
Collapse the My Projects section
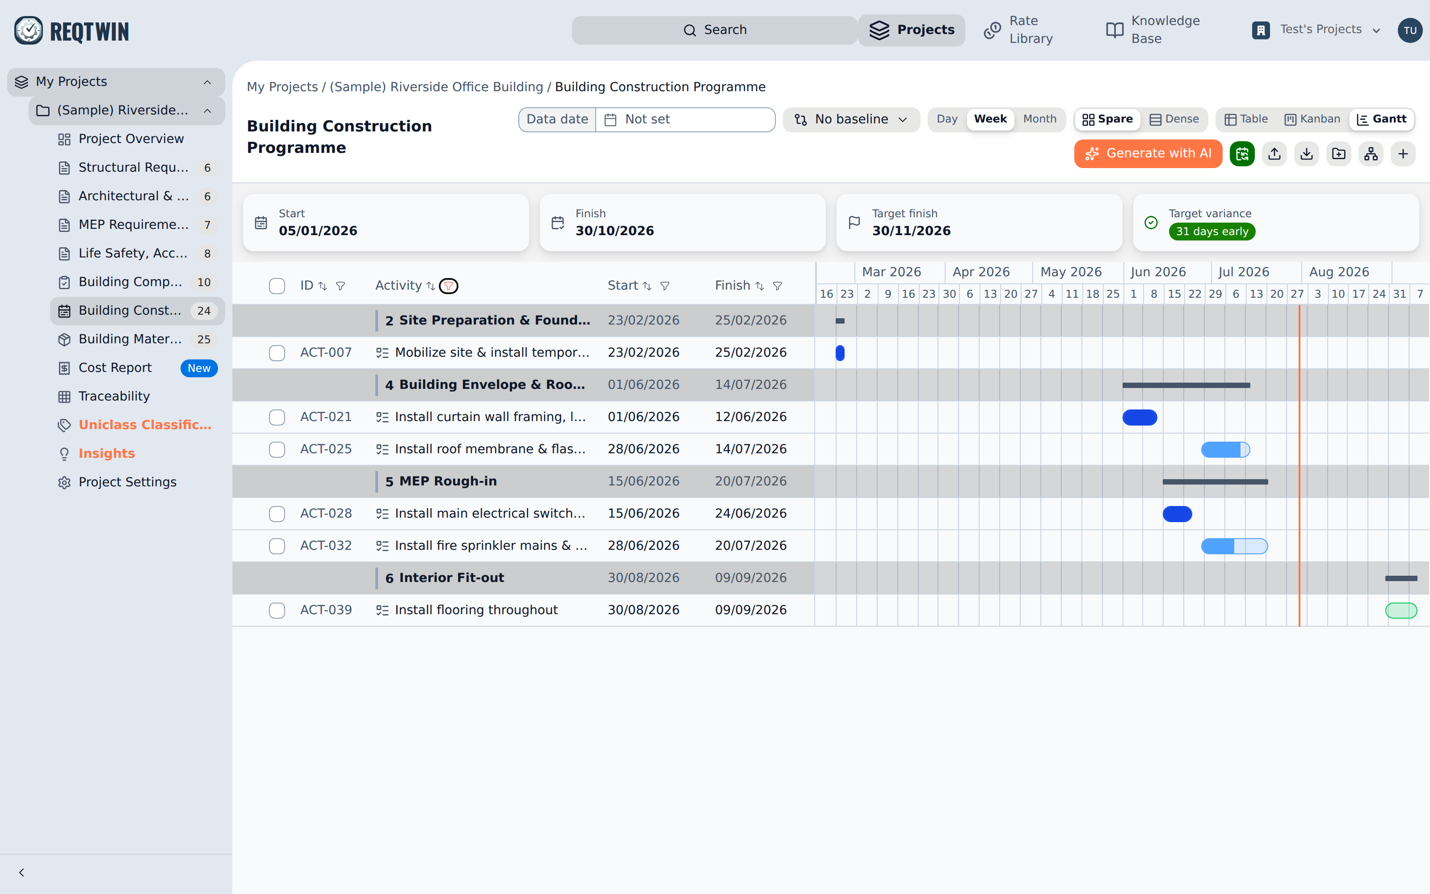click(x=207, y=82)
